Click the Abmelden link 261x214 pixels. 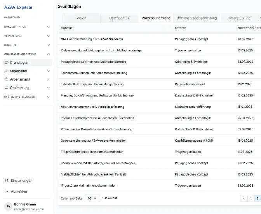pyautogui.click(x=19, y=191)
